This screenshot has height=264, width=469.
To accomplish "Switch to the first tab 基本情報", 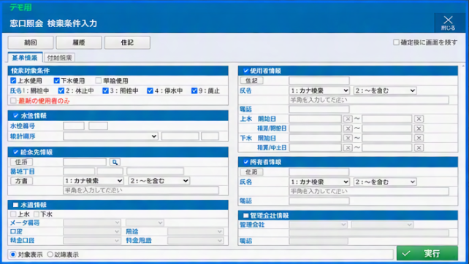I will tap(25, 58).
